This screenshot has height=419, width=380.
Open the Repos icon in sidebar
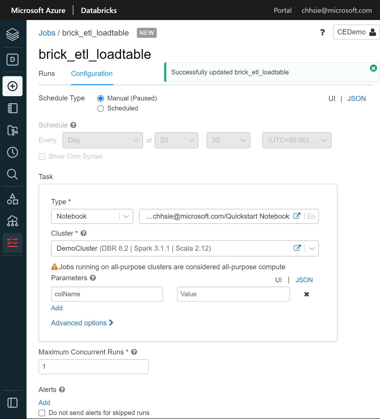click(x=13, y=130)
